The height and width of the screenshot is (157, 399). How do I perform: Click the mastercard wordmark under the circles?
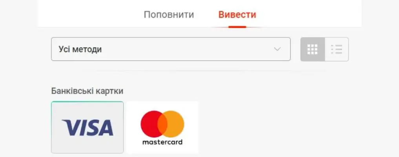[x=162, y=142]
